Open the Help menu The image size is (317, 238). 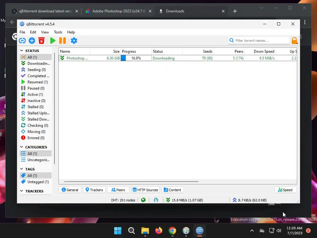pos(71,32)
